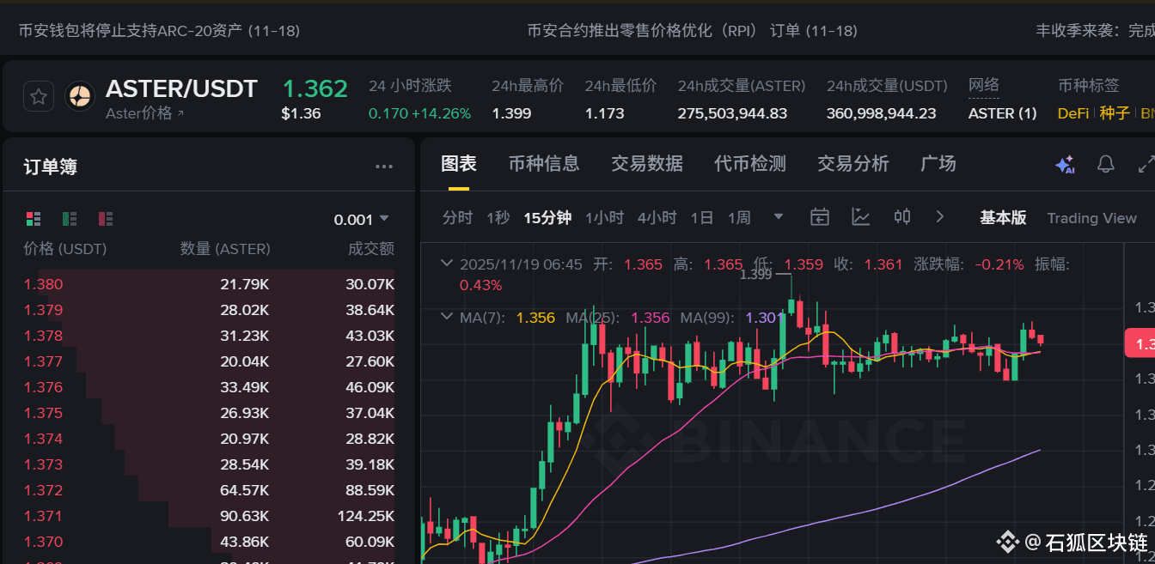Click the fullscreen expand arrow icon

click(x=1146, y=164)
